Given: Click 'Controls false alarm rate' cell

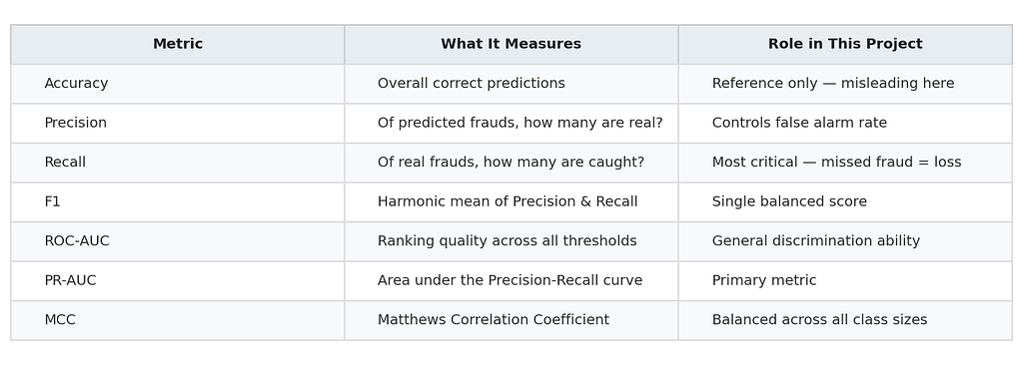Looking at the screenshot, I should pos(845,124).
